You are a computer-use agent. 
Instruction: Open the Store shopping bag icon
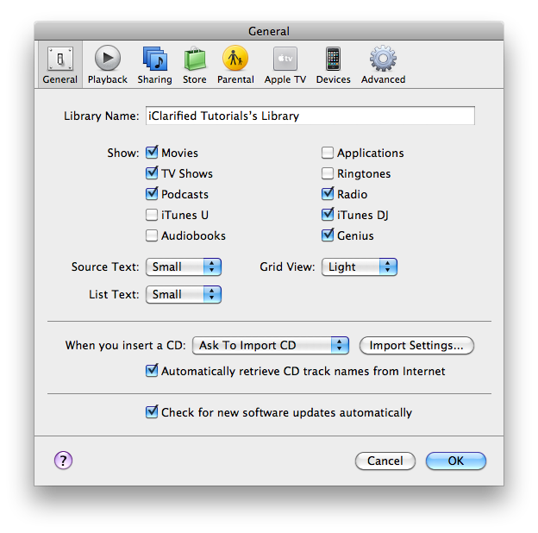[195, 65]
